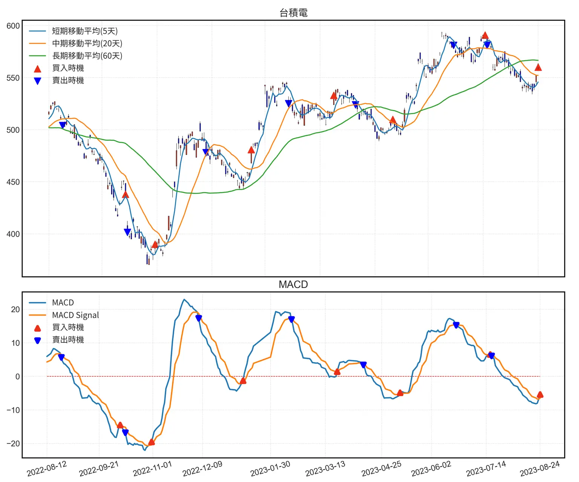Click the MACD subplot title
Viewport: 579px width, 482px height.
pos(293,285)
